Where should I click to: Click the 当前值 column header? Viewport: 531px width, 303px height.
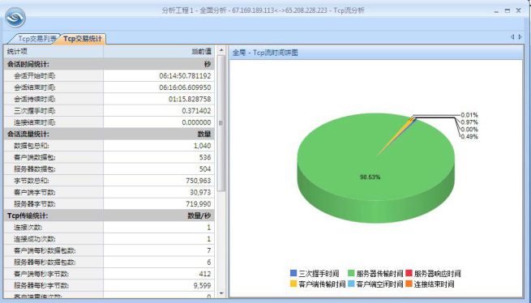click(x=159, y=52)
